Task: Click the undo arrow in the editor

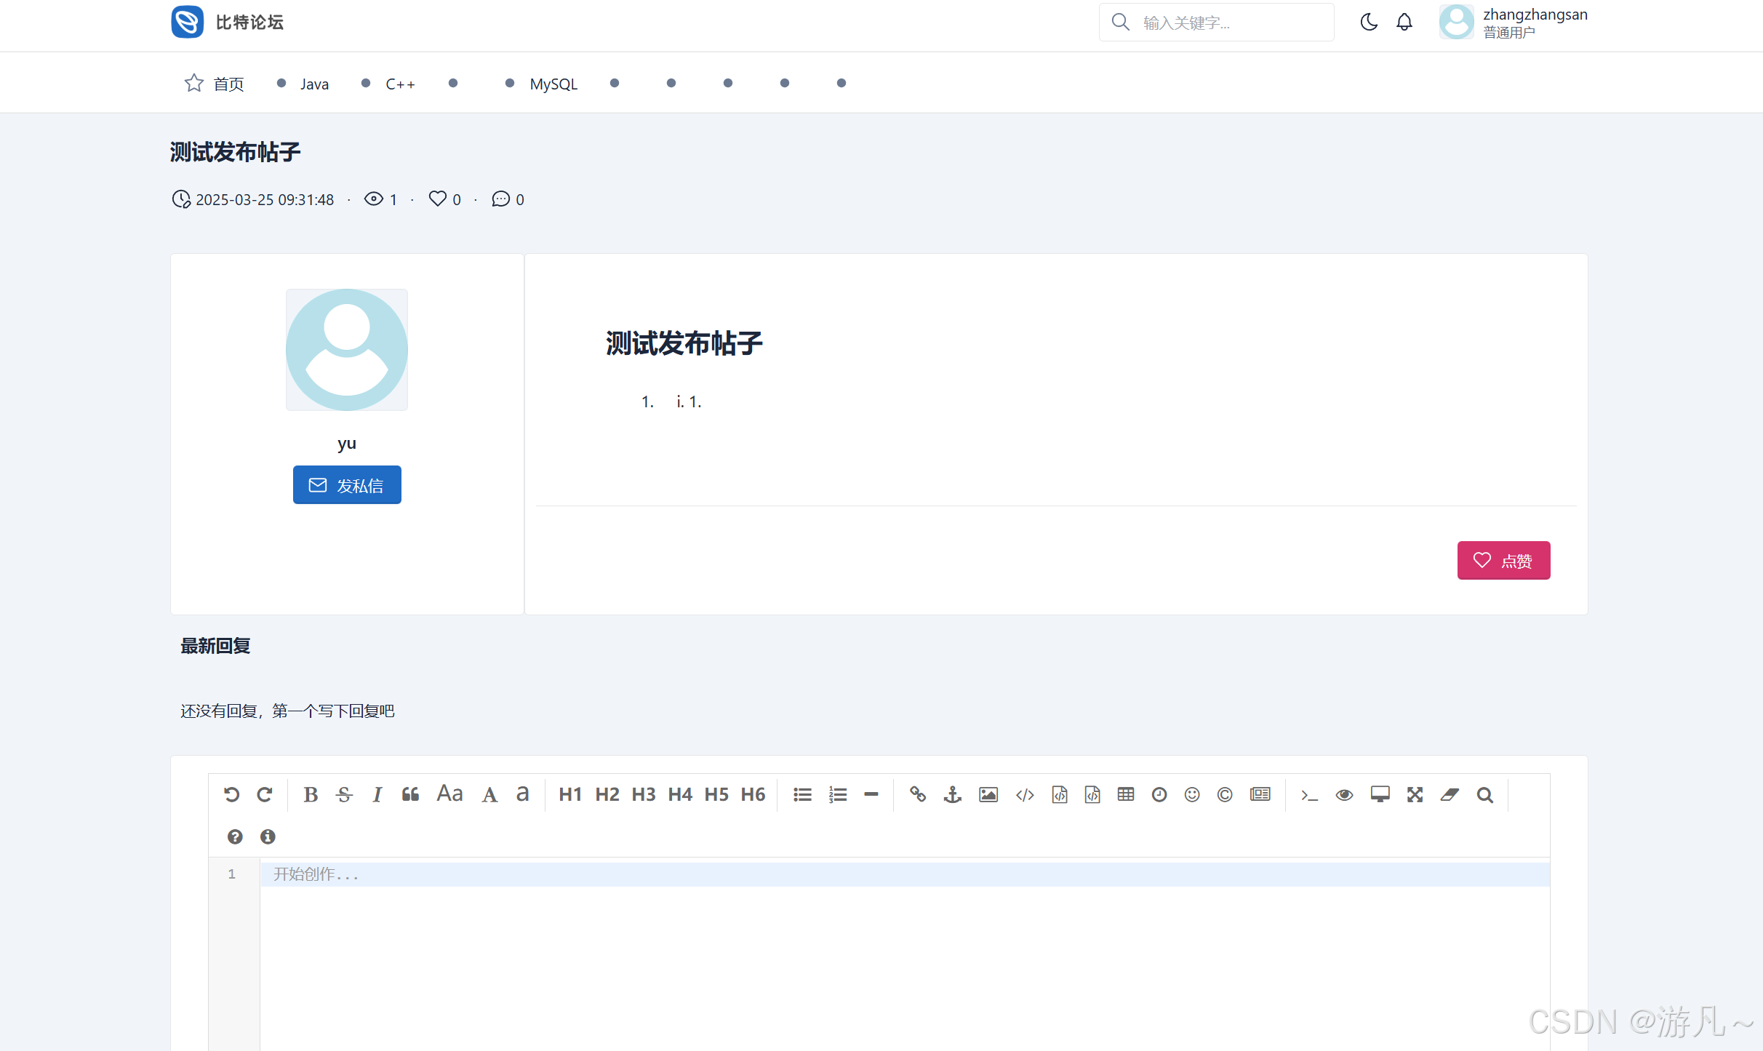Action: [231, 795]
